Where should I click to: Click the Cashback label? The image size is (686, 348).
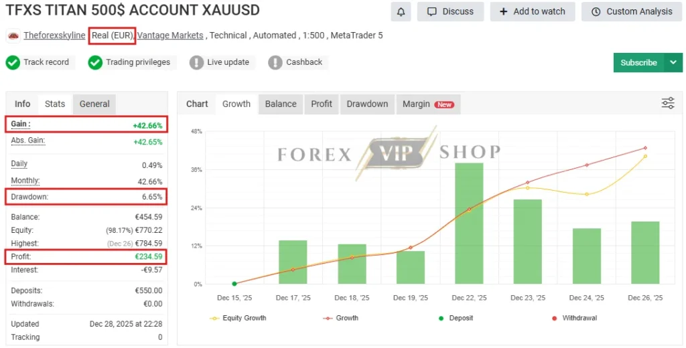304,62
